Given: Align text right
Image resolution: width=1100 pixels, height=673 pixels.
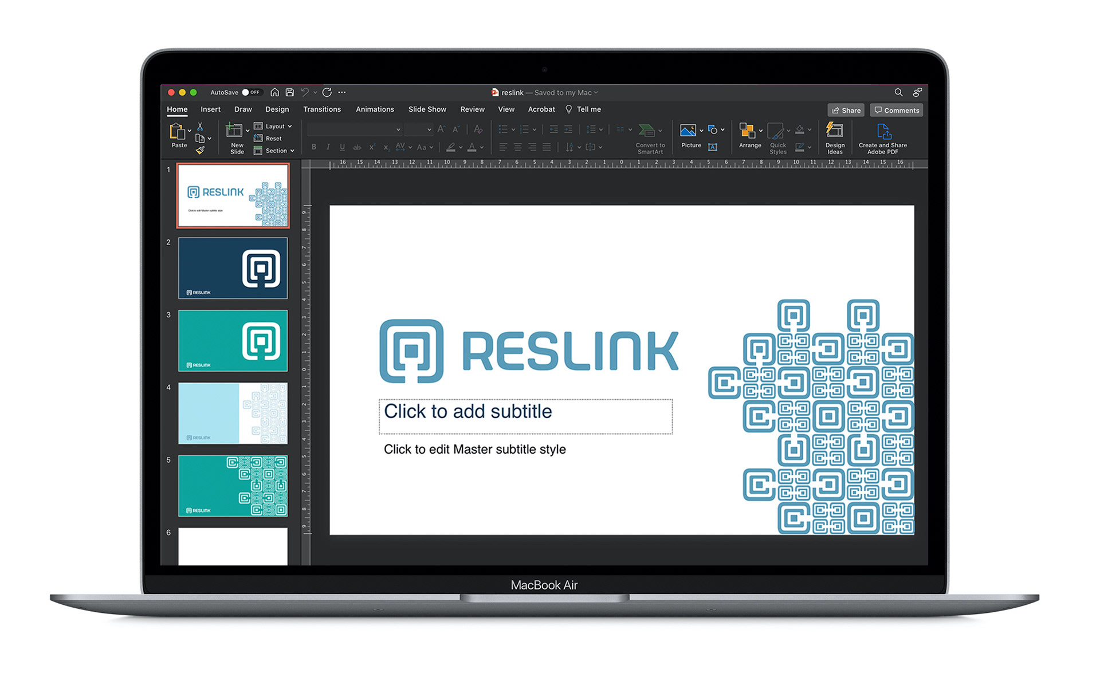Looking at the screenshot, I should pyautogui.click(x=532, y=147).
